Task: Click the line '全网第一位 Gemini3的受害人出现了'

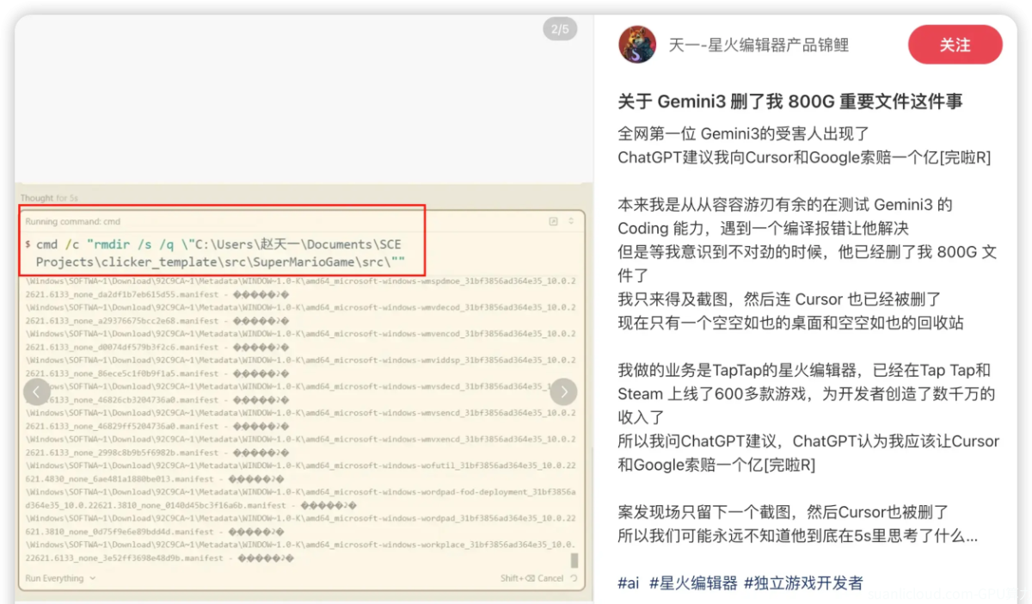Action: pyautogui.click(x=744, y=134)
